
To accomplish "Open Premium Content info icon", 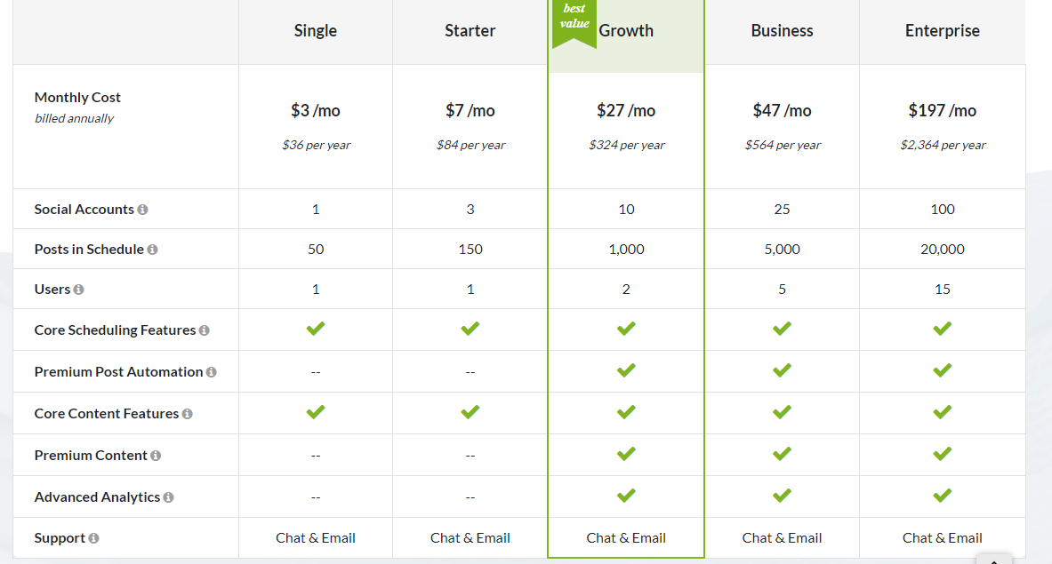I will (x=156, y=456).
